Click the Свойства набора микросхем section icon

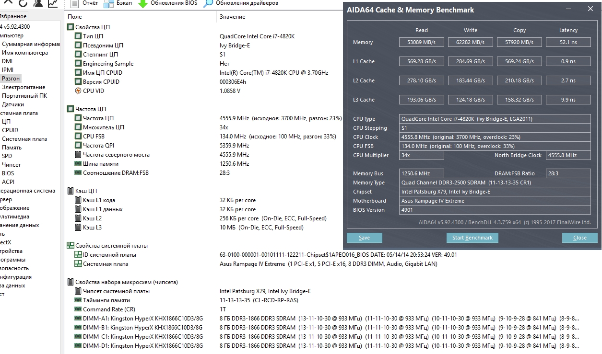click(x=71, y=282)
